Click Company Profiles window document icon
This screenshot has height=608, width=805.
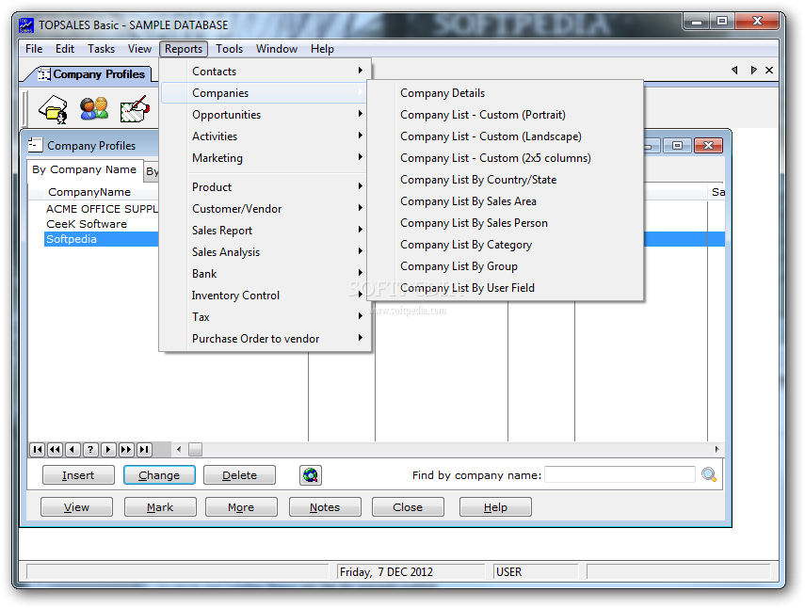[35, 145]
